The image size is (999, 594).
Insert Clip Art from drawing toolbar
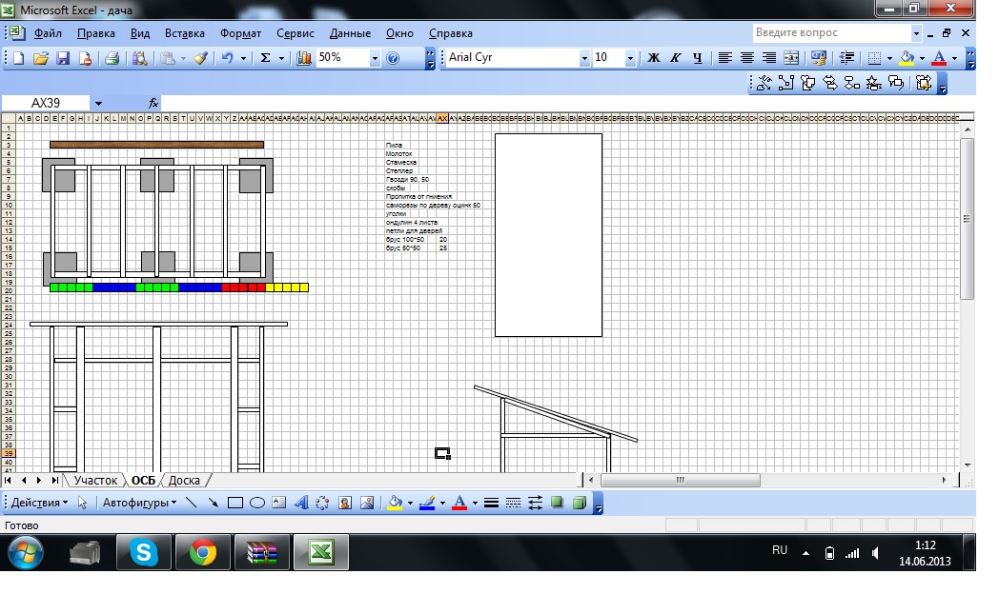[x=345, y=503]
